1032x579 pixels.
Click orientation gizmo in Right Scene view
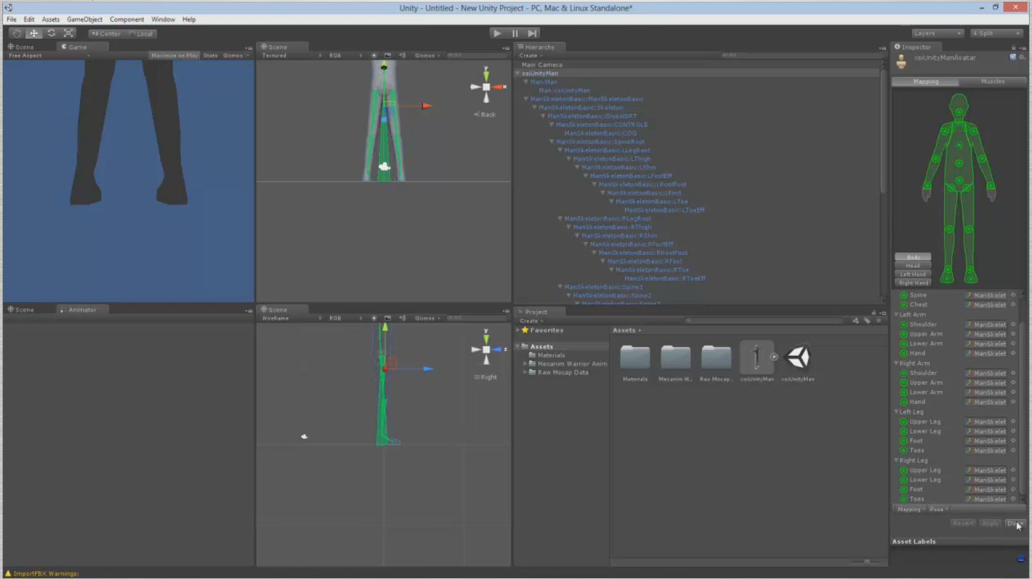point(486,350)
